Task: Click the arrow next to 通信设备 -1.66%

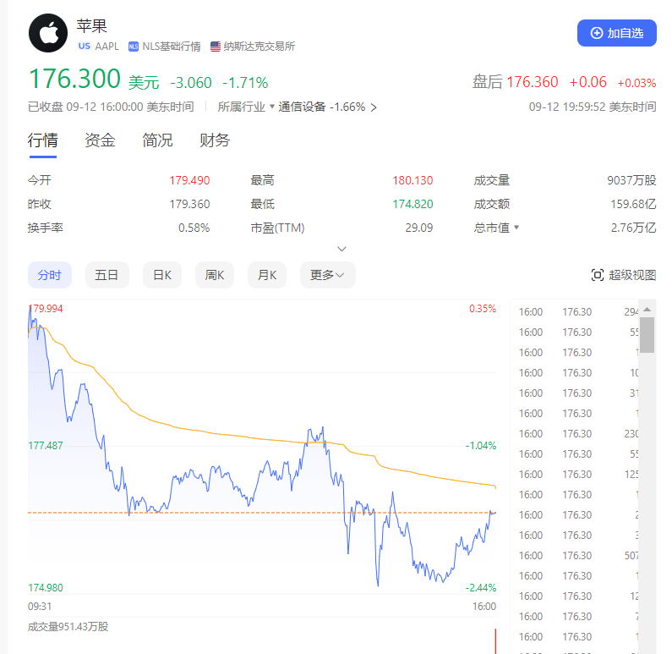Action: pos(374,107)
